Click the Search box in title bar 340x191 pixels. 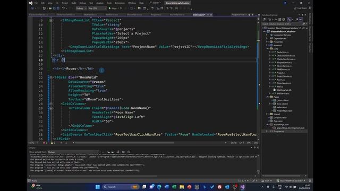[x=155, y=3]
